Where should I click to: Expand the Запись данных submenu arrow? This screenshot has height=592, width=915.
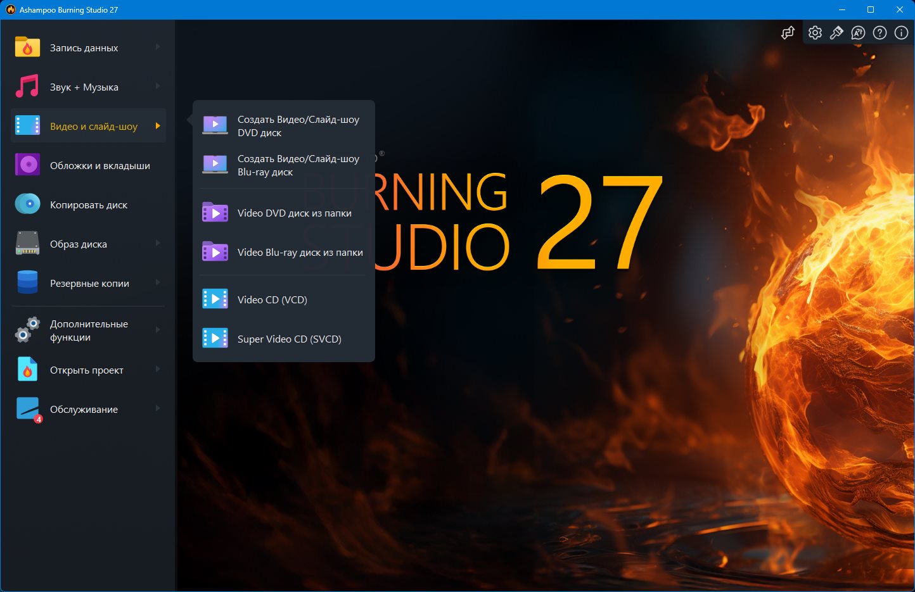click(158, 47)
